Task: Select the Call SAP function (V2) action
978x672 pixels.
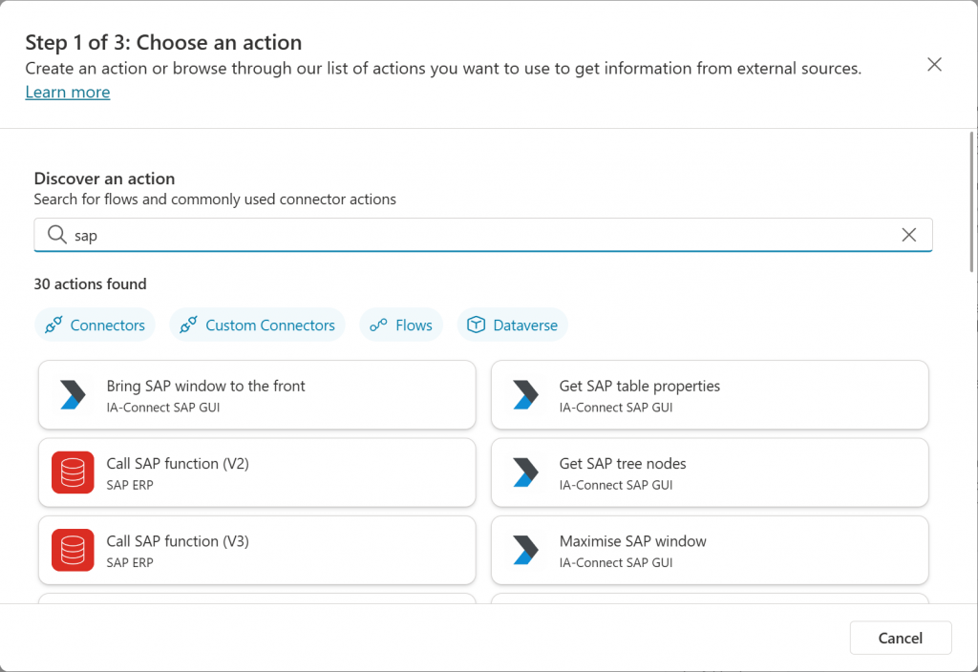Action: tap(257, 472)
